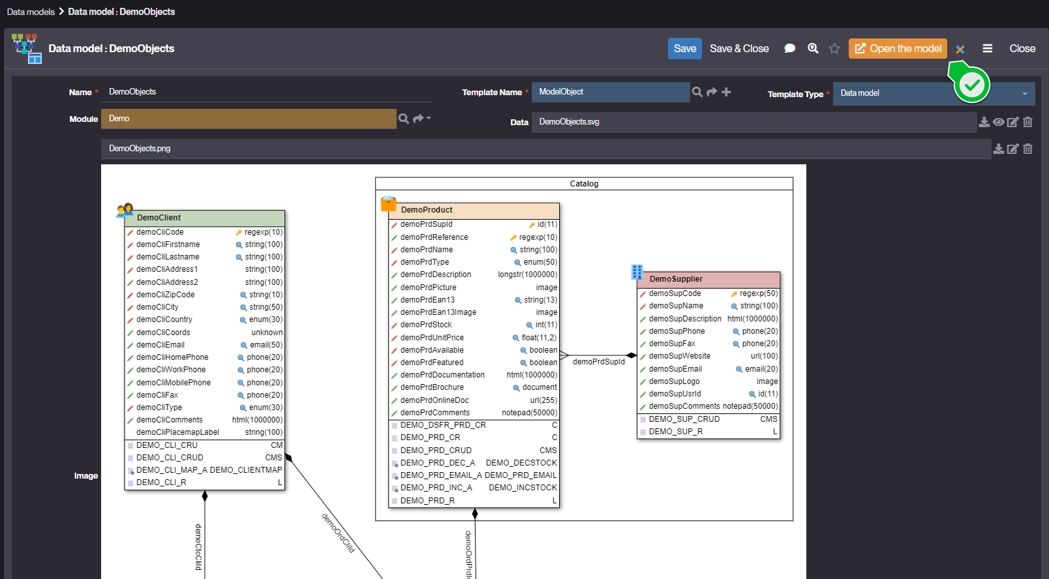Download the DemoObjects.png file
Screen dimensions: 1049x579
[999, 149]
